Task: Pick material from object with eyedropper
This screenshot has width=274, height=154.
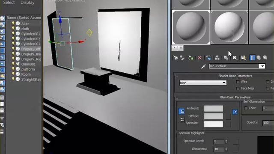Action: [203, 66]
